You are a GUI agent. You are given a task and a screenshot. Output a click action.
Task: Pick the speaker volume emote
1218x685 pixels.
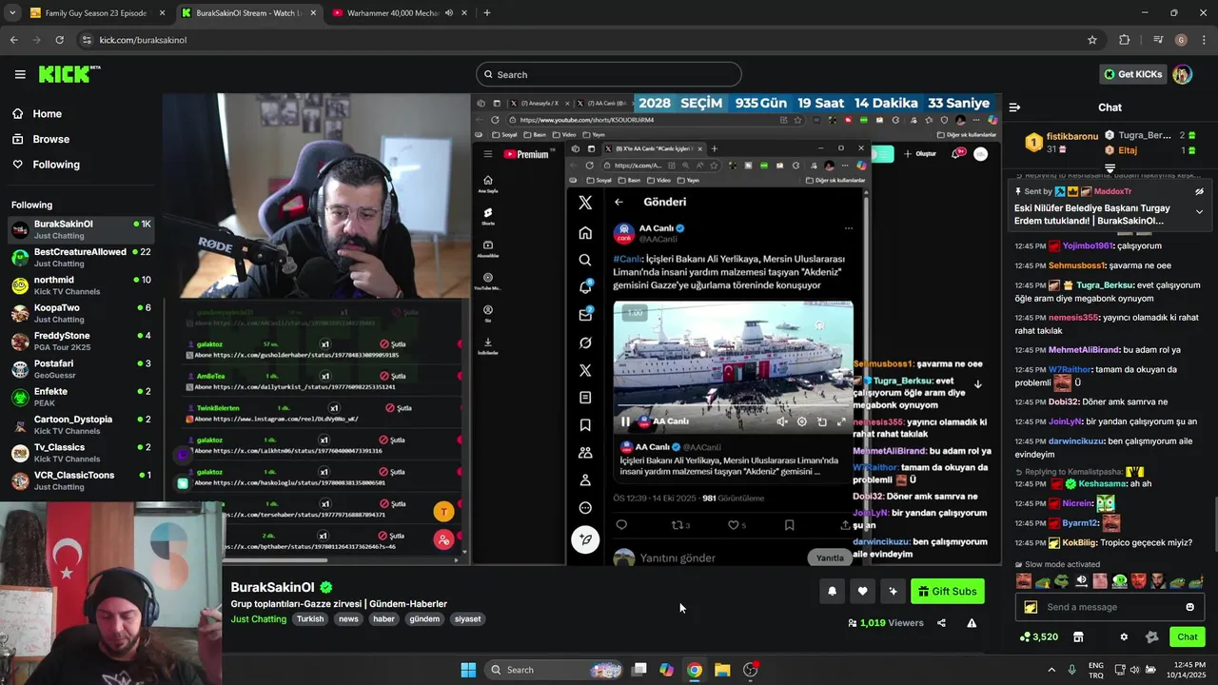point(1081,581)
